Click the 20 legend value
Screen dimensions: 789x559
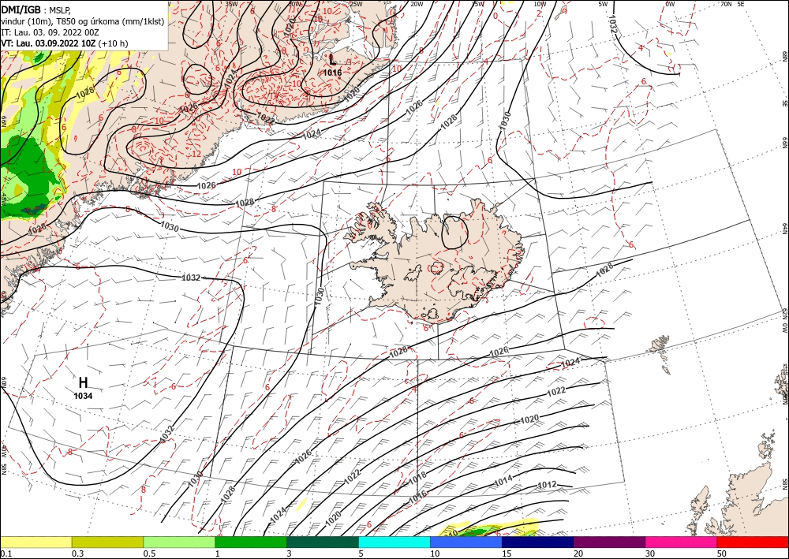tap(578, 553)
